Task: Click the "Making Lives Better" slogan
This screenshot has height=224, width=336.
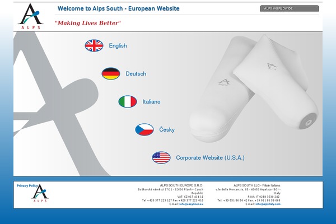Action: [x=88, y=23]
